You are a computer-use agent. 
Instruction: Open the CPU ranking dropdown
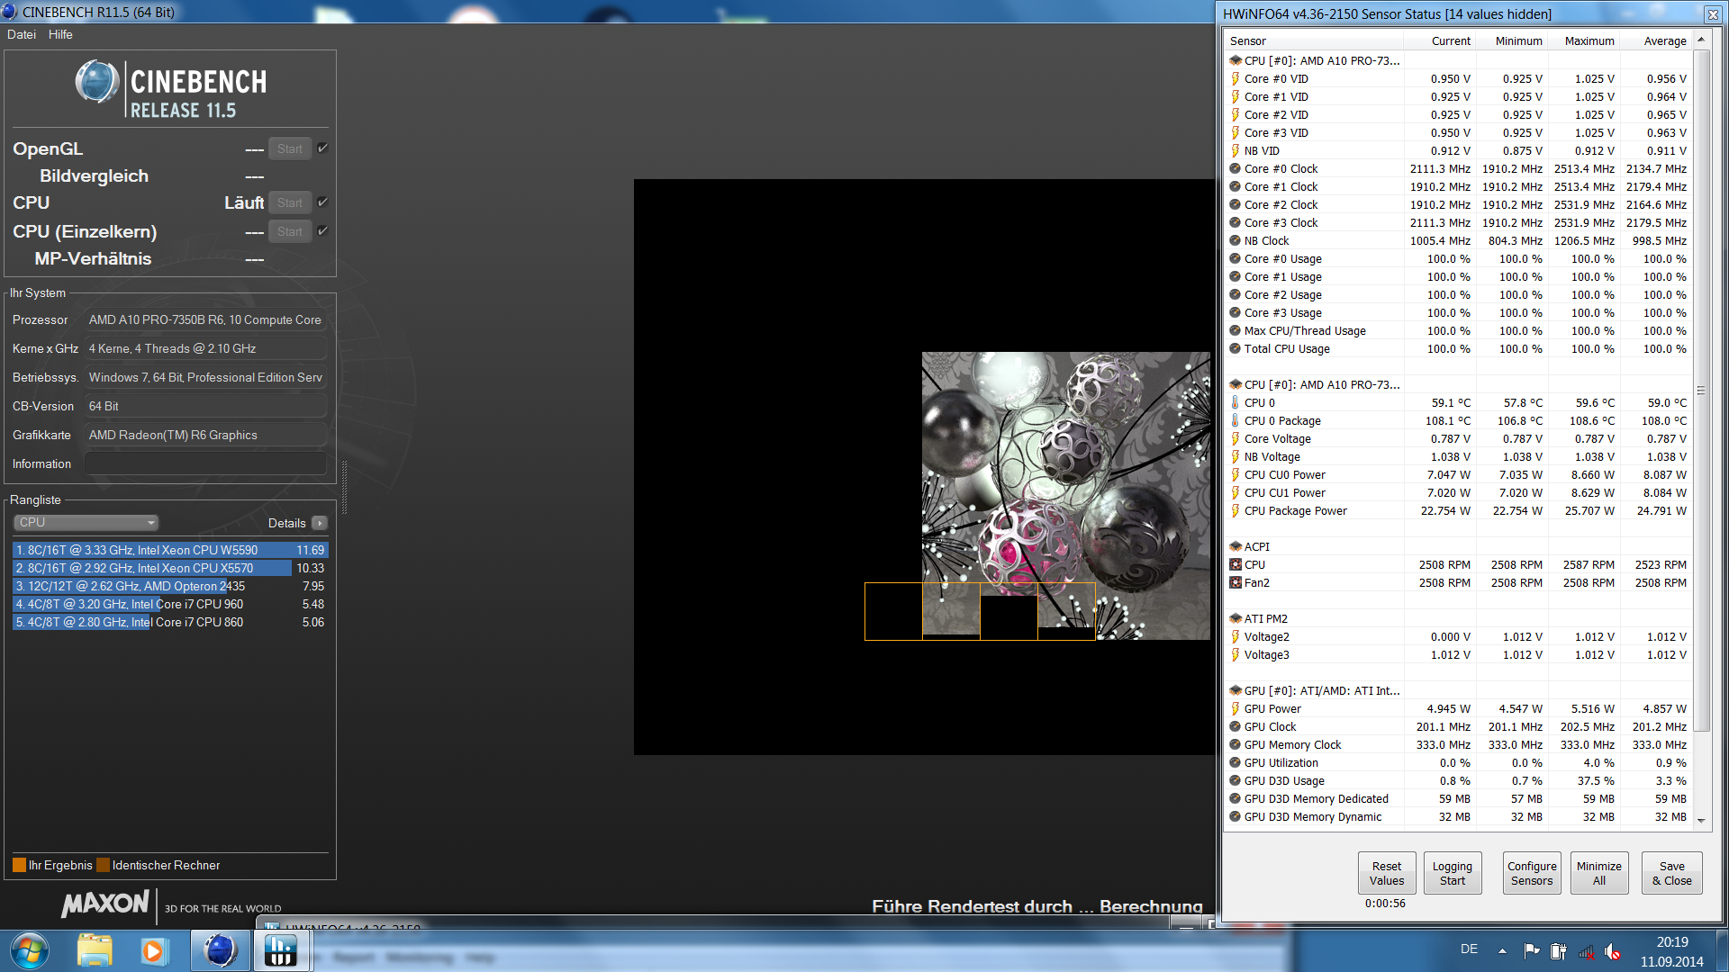point(86,523)
